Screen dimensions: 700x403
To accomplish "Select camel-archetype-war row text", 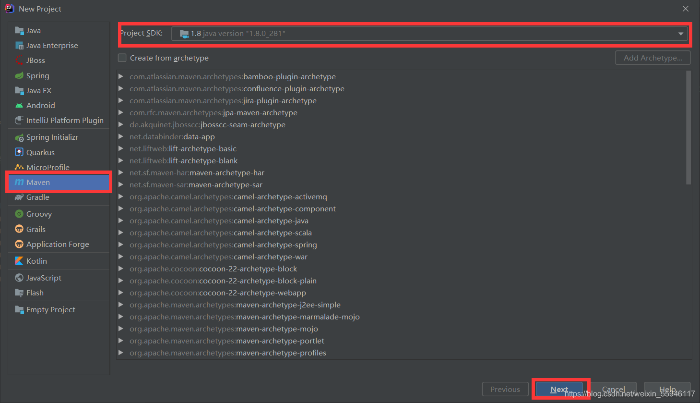I will tap(218, 256).
